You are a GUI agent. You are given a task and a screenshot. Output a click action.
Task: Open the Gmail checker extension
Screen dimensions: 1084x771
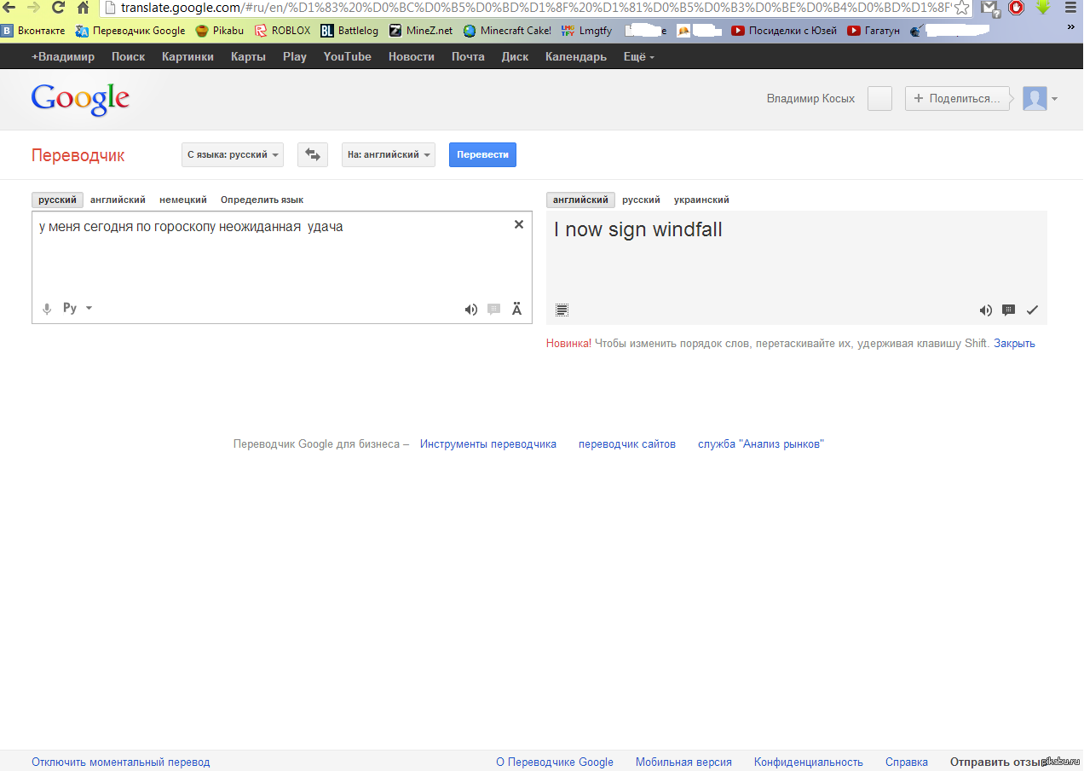point(990,9)
